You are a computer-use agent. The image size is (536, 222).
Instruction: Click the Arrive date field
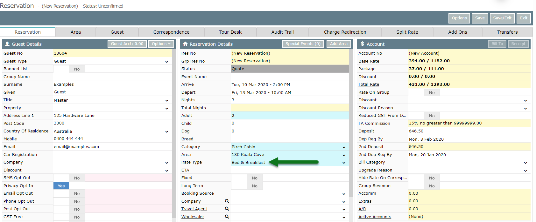point(290,84)
